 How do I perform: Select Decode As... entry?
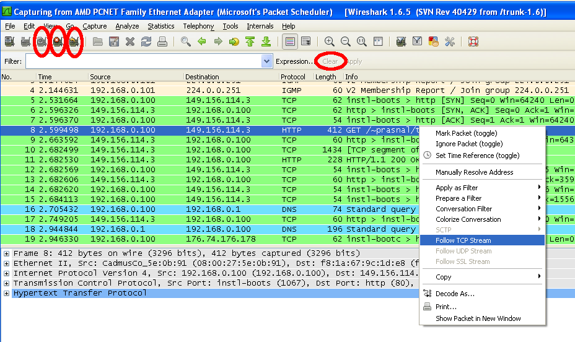(x=482, y=294)
